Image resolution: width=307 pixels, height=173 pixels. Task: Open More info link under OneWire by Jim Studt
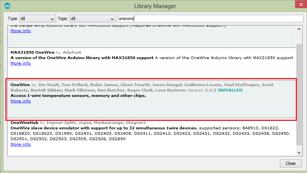[x=20, y=101]
